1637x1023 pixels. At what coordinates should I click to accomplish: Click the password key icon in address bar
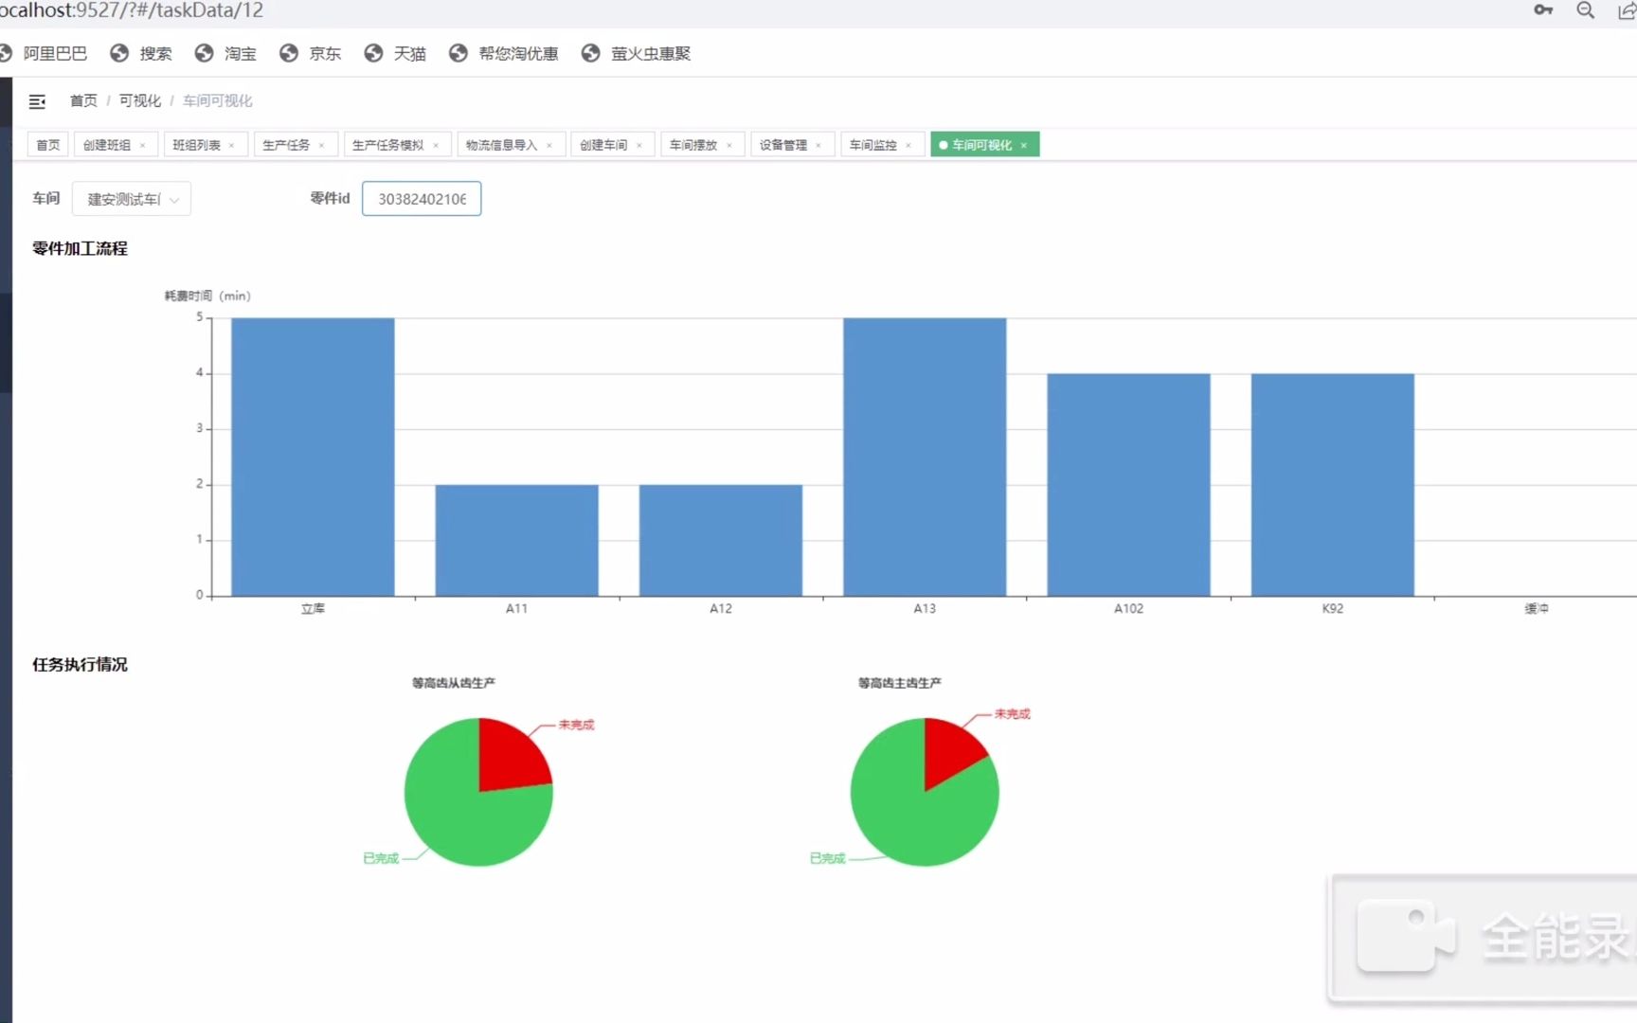click(1543, 10)
